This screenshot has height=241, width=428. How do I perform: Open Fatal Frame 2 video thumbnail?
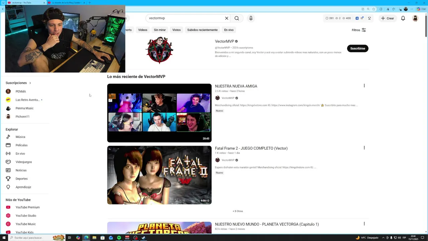(159, 175)
